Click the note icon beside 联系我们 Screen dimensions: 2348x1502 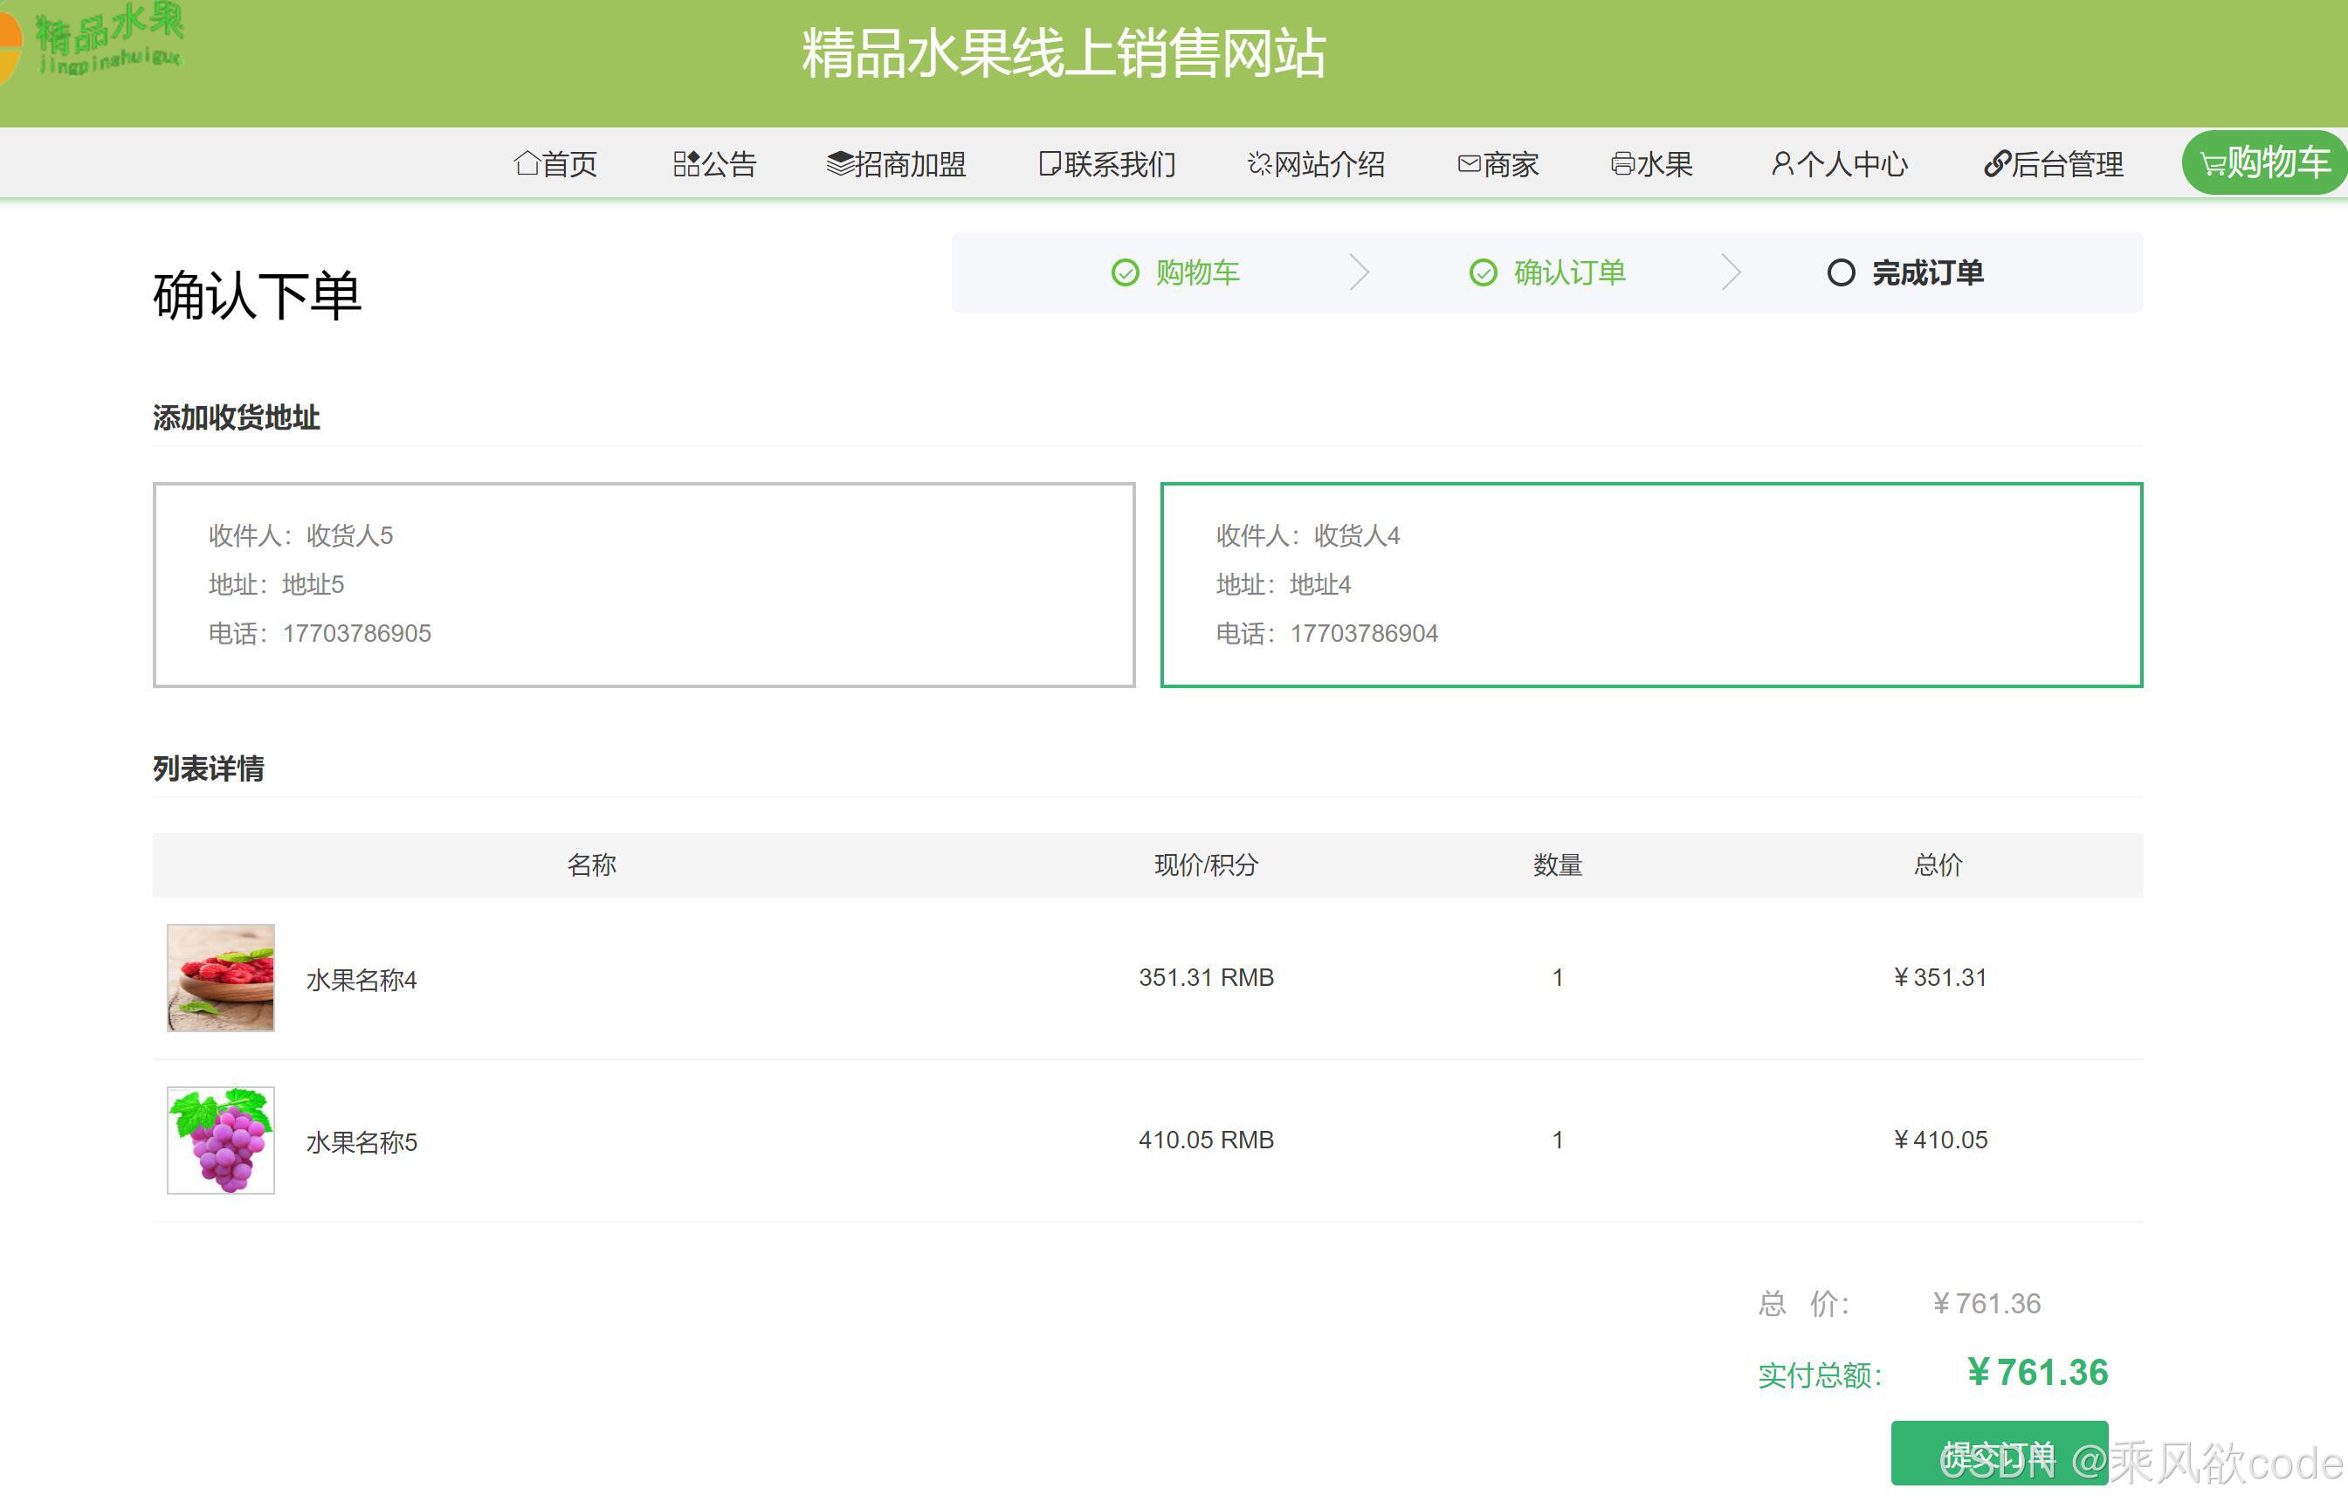click(1050, 163)
